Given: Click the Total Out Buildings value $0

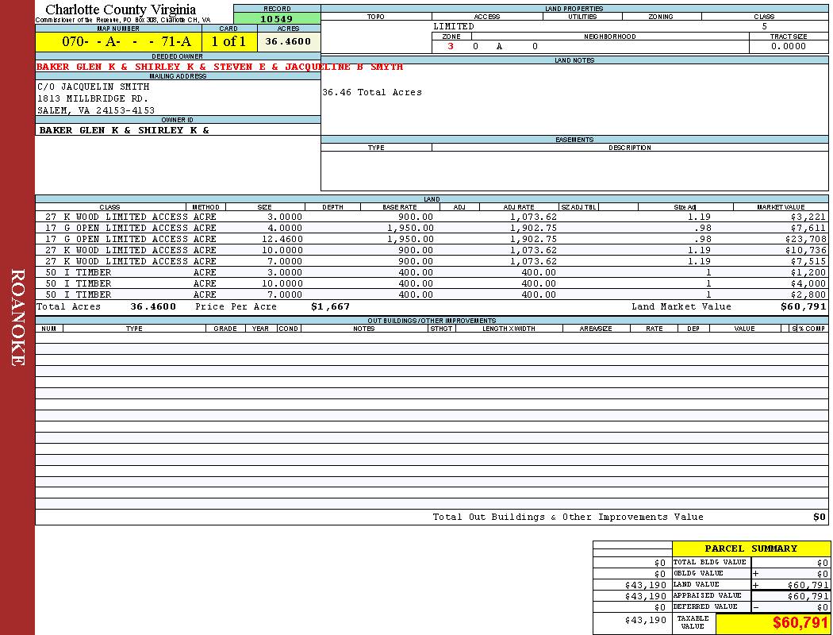Looking at the screenshot, I should click(820, 518).
